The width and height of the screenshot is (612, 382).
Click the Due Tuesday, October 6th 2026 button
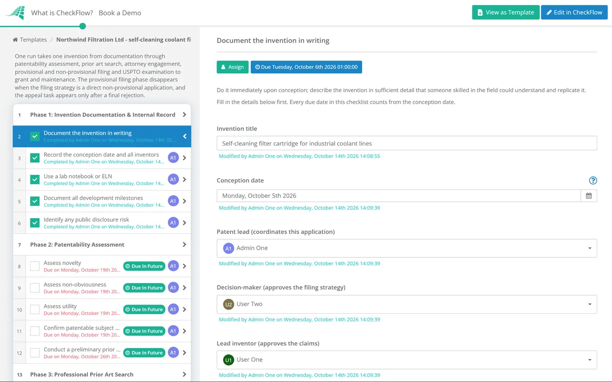point(306,67)
